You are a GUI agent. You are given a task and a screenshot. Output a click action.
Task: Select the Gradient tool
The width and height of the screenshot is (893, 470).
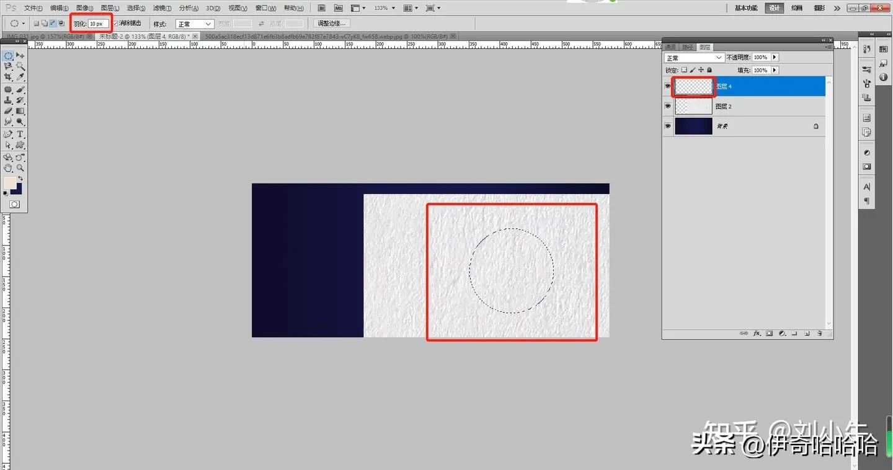20,110
